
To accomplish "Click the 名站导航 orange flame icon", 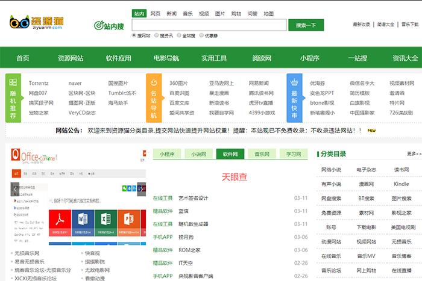I will [x=154, y=82].
